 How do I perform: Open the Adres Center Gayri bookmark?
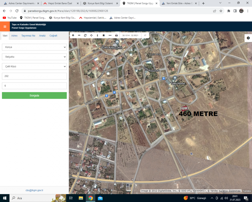click(122, 18)
